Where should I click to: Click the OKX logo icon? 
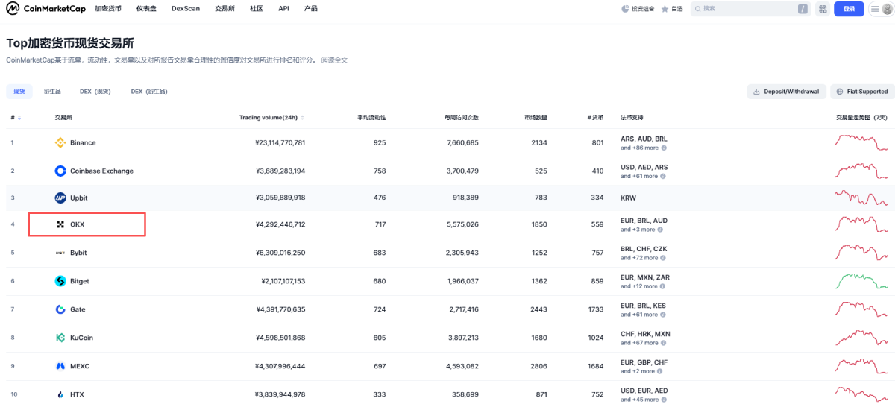point(60,224)
